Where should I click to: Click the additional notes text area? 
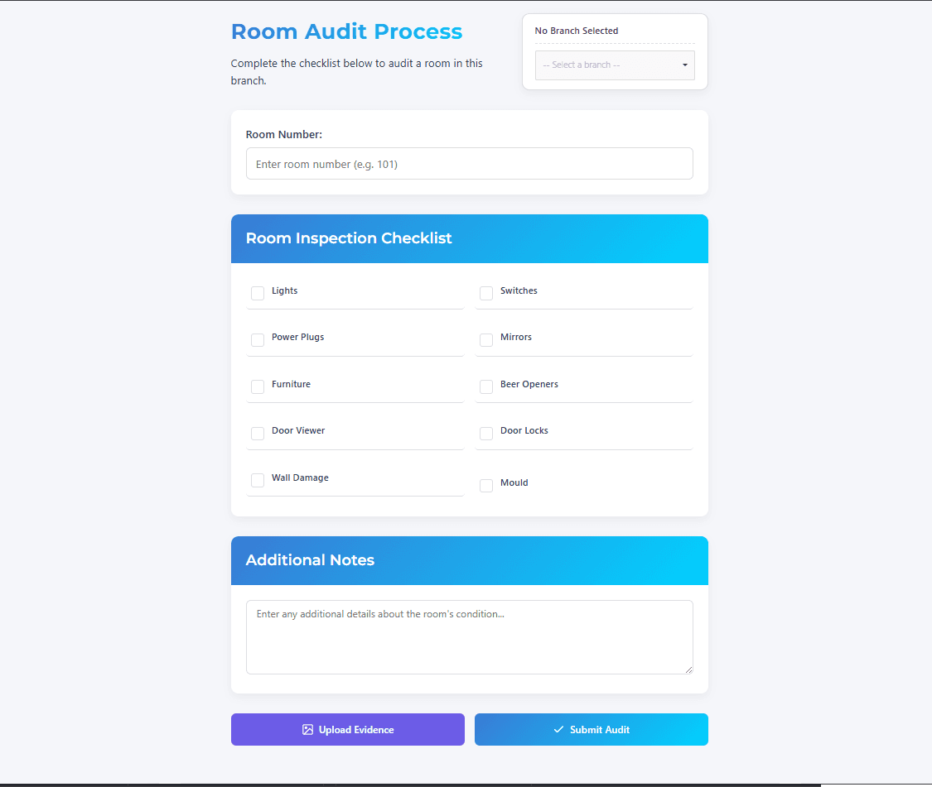click(x=469, y=636)
